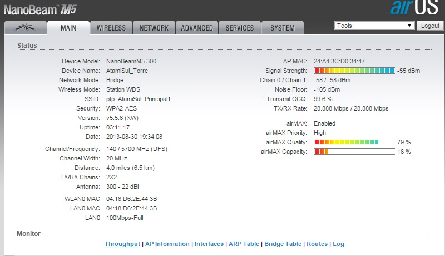Expand the Tools dropdown
The image size is (445, 256).
(x=374, y=26)
